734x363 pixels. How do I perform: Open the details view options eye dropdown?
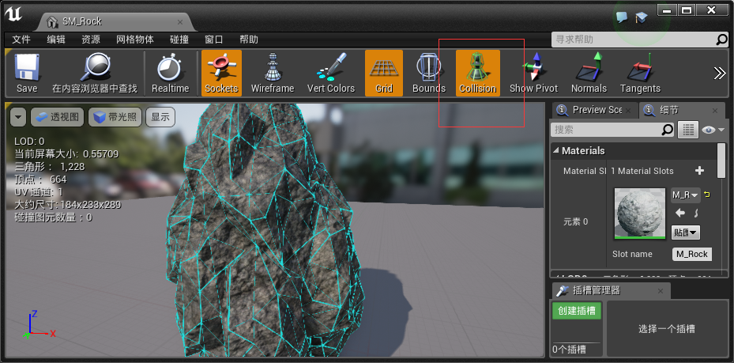coord(713,130)
